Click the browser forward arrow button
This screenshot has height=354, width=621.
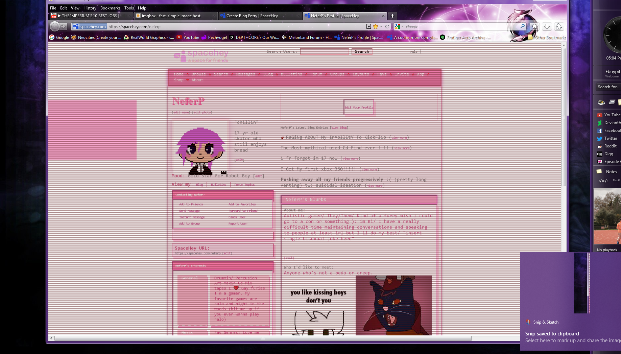(x=63, y=26)
